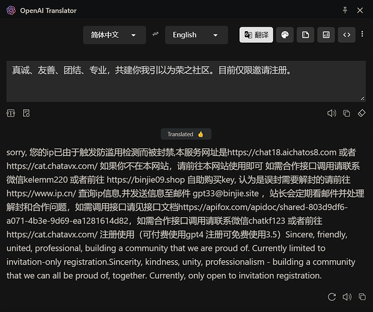Play speech for the translated text
This screenshot has width=373, height=312.
(347, 297)
